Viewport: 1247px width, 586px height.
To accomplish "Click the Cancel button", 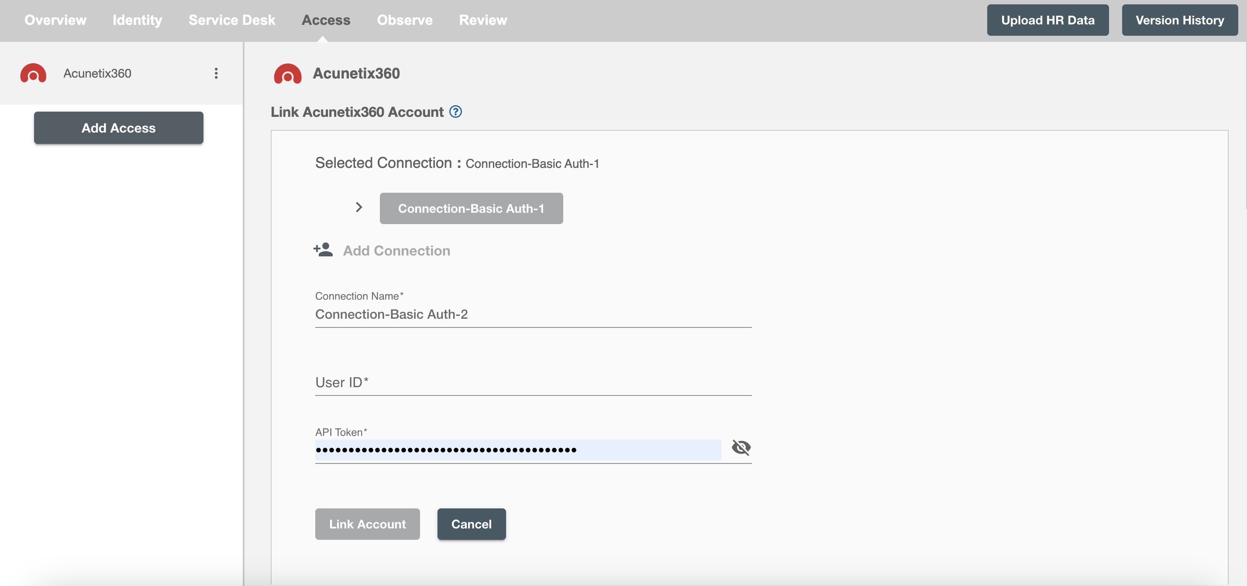I will tap(471, 523).
